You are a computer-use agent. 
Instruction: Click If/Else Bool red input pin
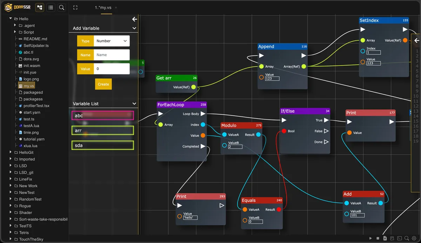[284, 131]
